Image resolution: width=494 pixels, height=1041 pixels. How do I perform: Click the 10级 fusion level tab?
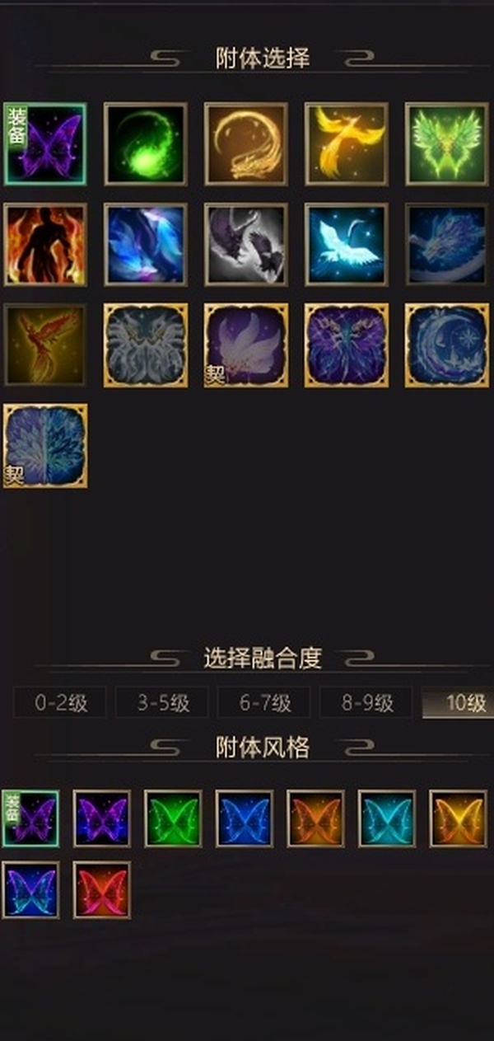click(x=458, y=703)
